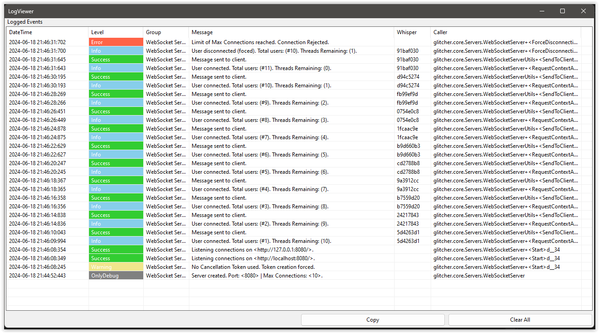Sort by the DateTime column header
This screenshot has width=599, height=333.
pyautogui.click(x=21, y=32)
